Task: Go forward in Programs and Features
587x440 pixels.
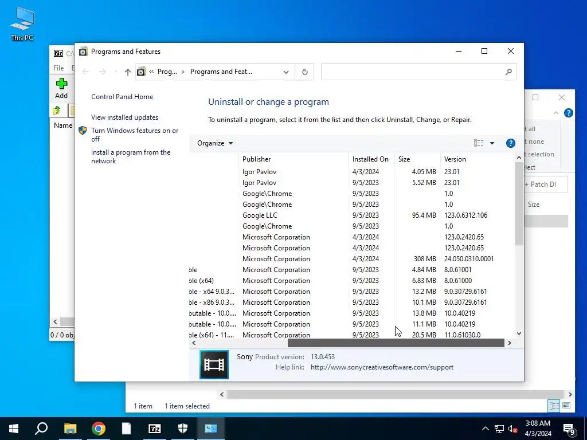Action: (102, 72)
